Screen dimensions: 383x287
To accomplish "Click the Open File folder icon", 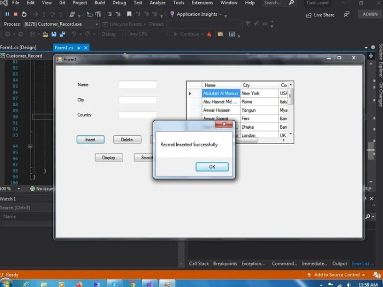I will pos(45,34).
